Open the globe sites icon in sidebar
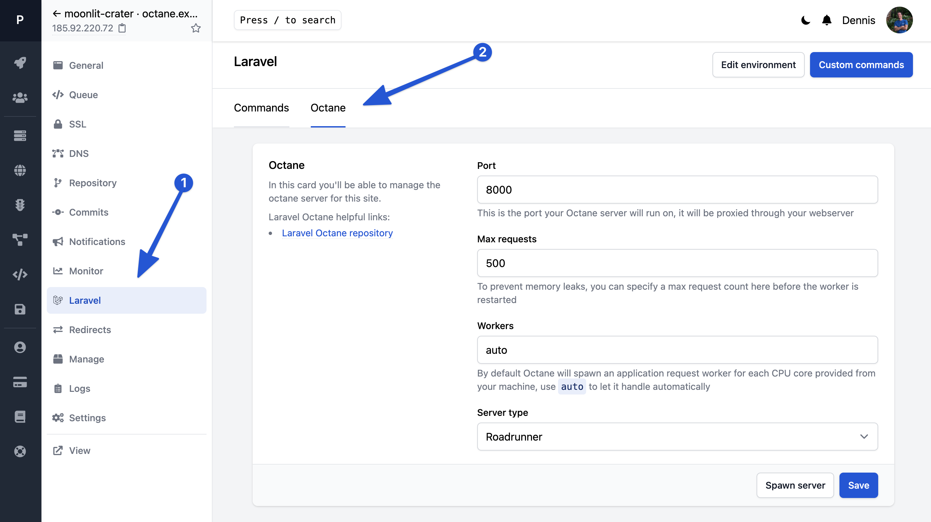Viewport: 931px width, 522px height. (x=20, y=171)
